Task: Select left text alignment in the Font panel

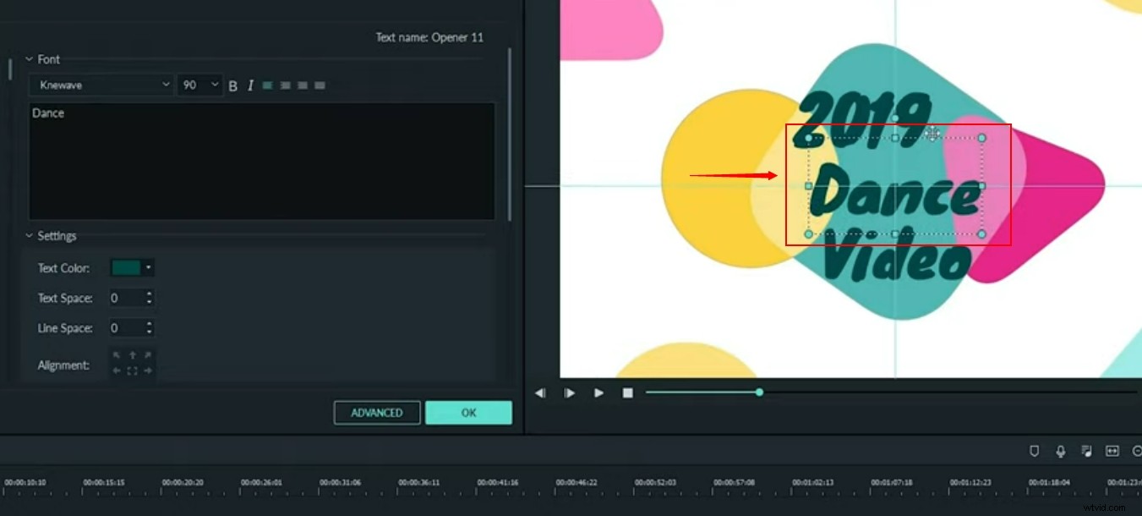Action: coord(267,85)
